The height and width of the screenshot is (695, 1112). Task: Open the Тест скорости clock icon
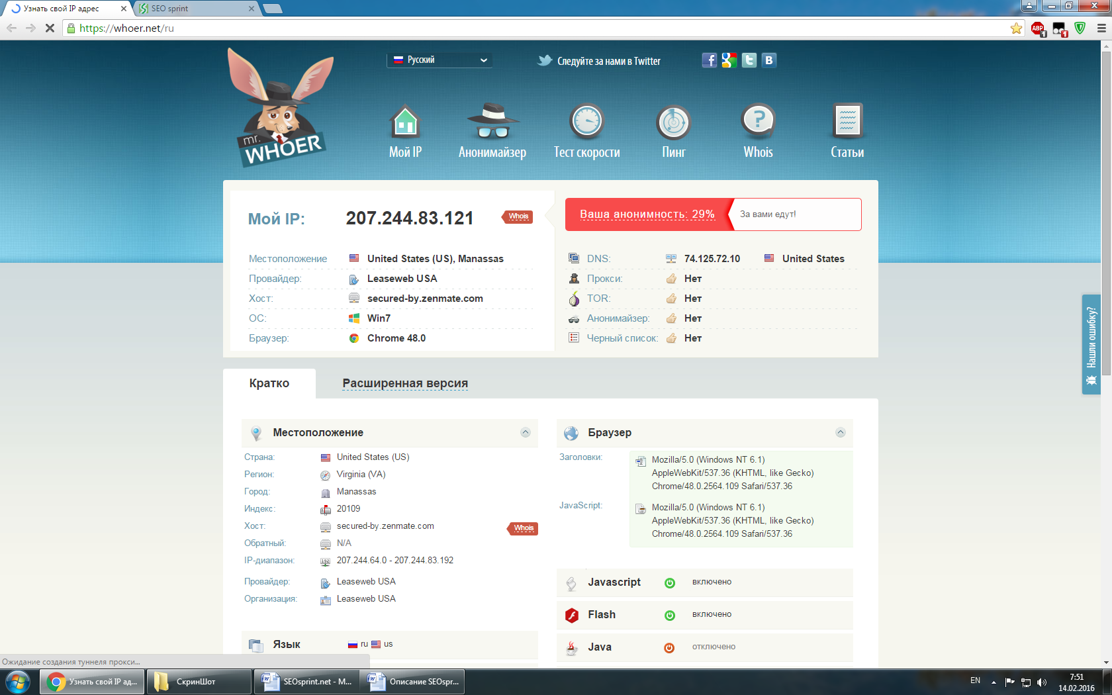(586, 121)
